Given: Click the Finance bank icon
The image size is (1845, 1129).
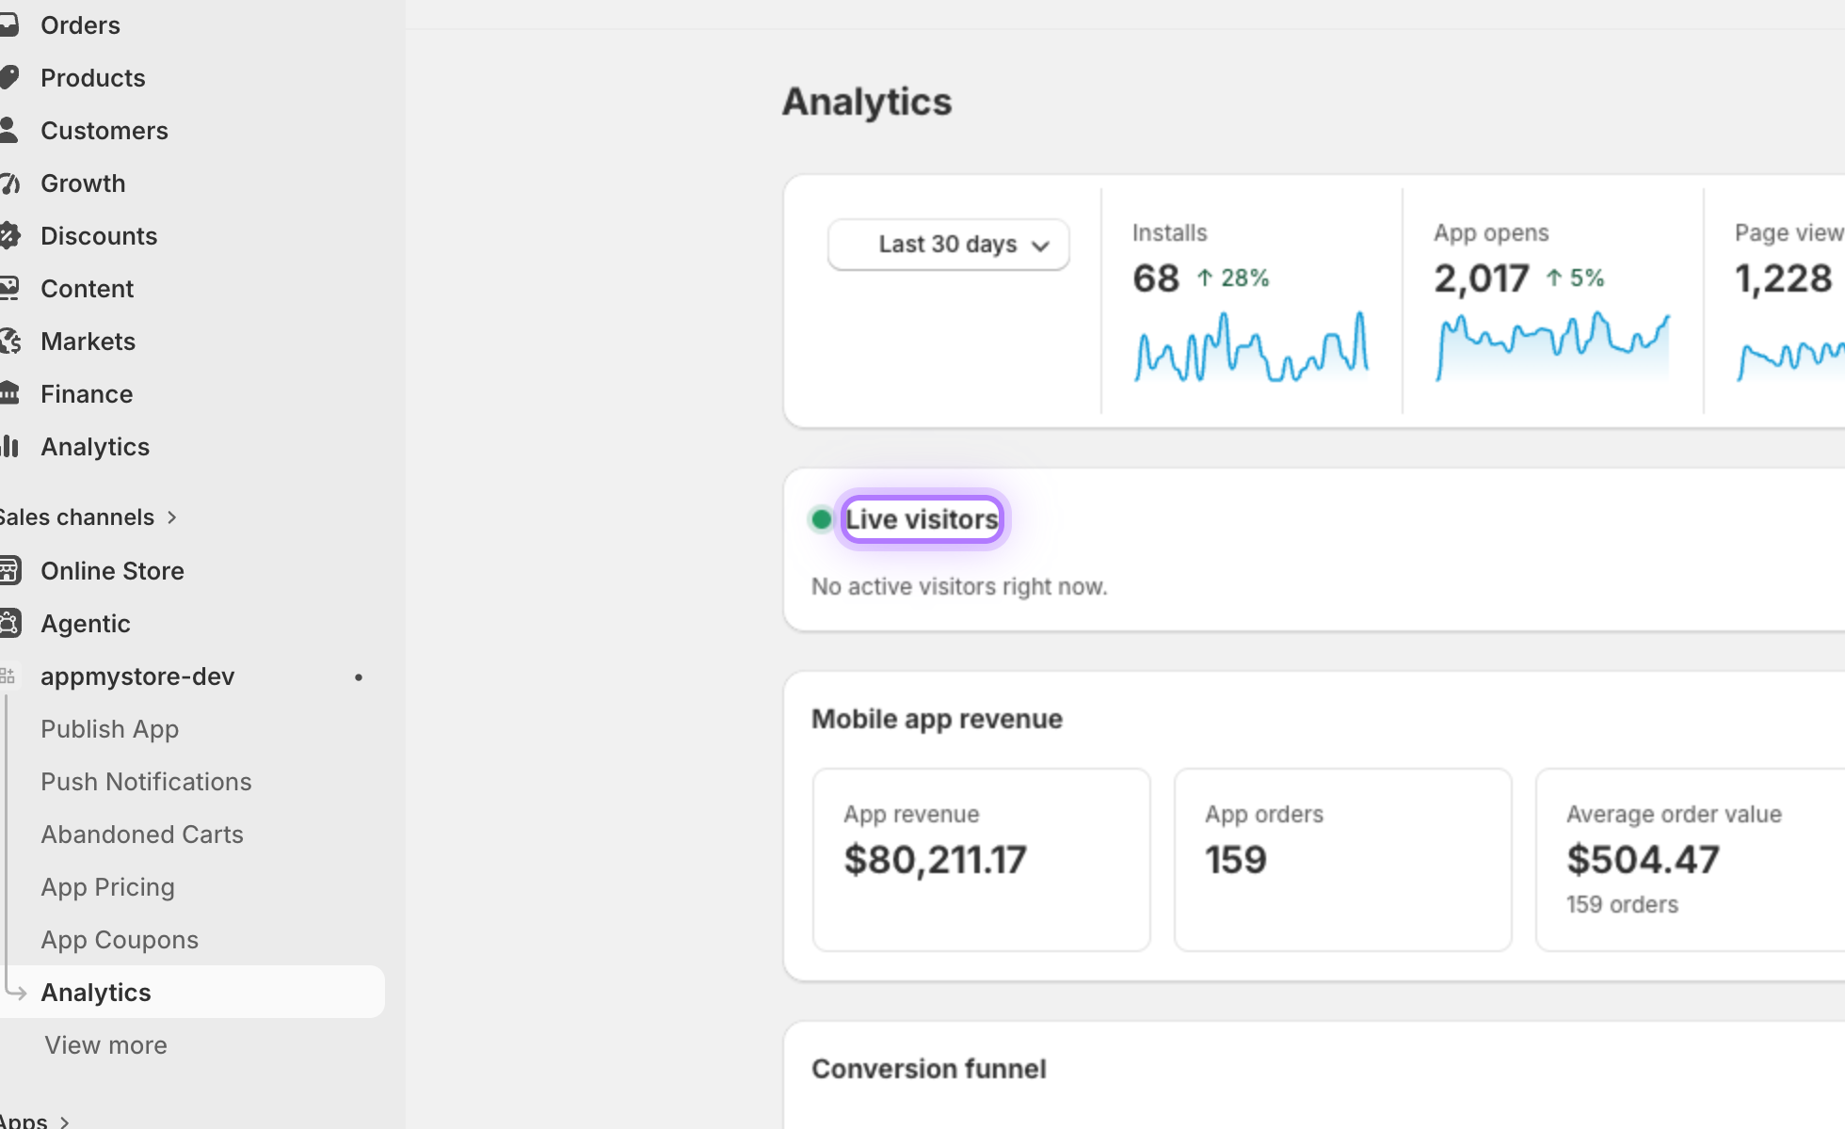Looking at the screenshot, I should tap(8, 394).
